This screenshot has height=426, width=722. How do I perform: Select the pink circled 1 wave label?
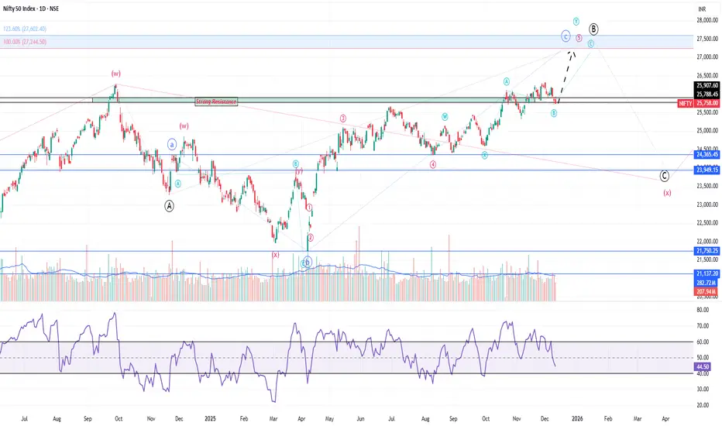pos(309,208)
